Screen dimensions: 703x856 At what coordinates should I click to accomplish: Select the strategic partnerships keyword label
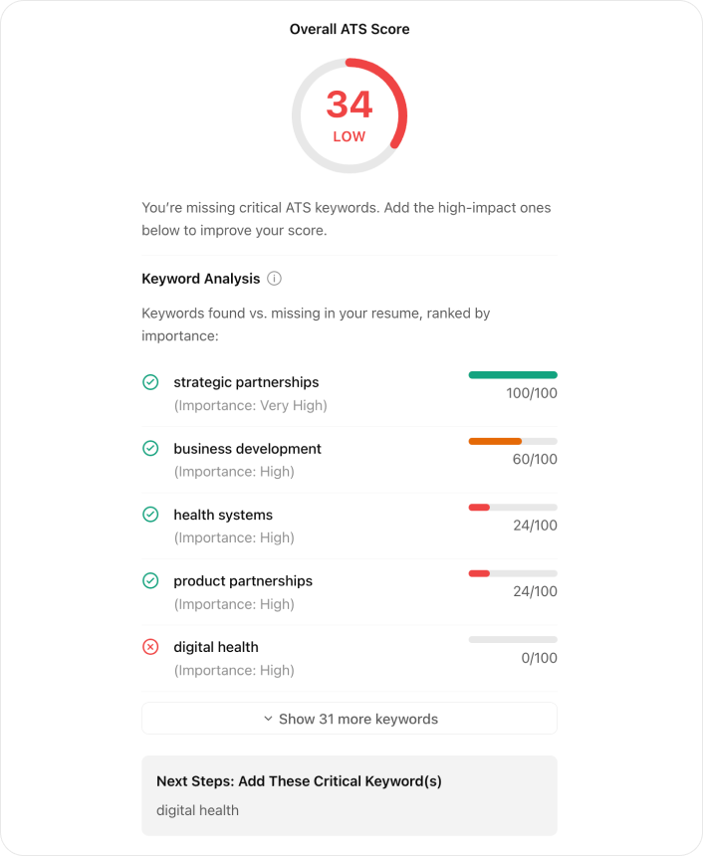pos(246,382)
